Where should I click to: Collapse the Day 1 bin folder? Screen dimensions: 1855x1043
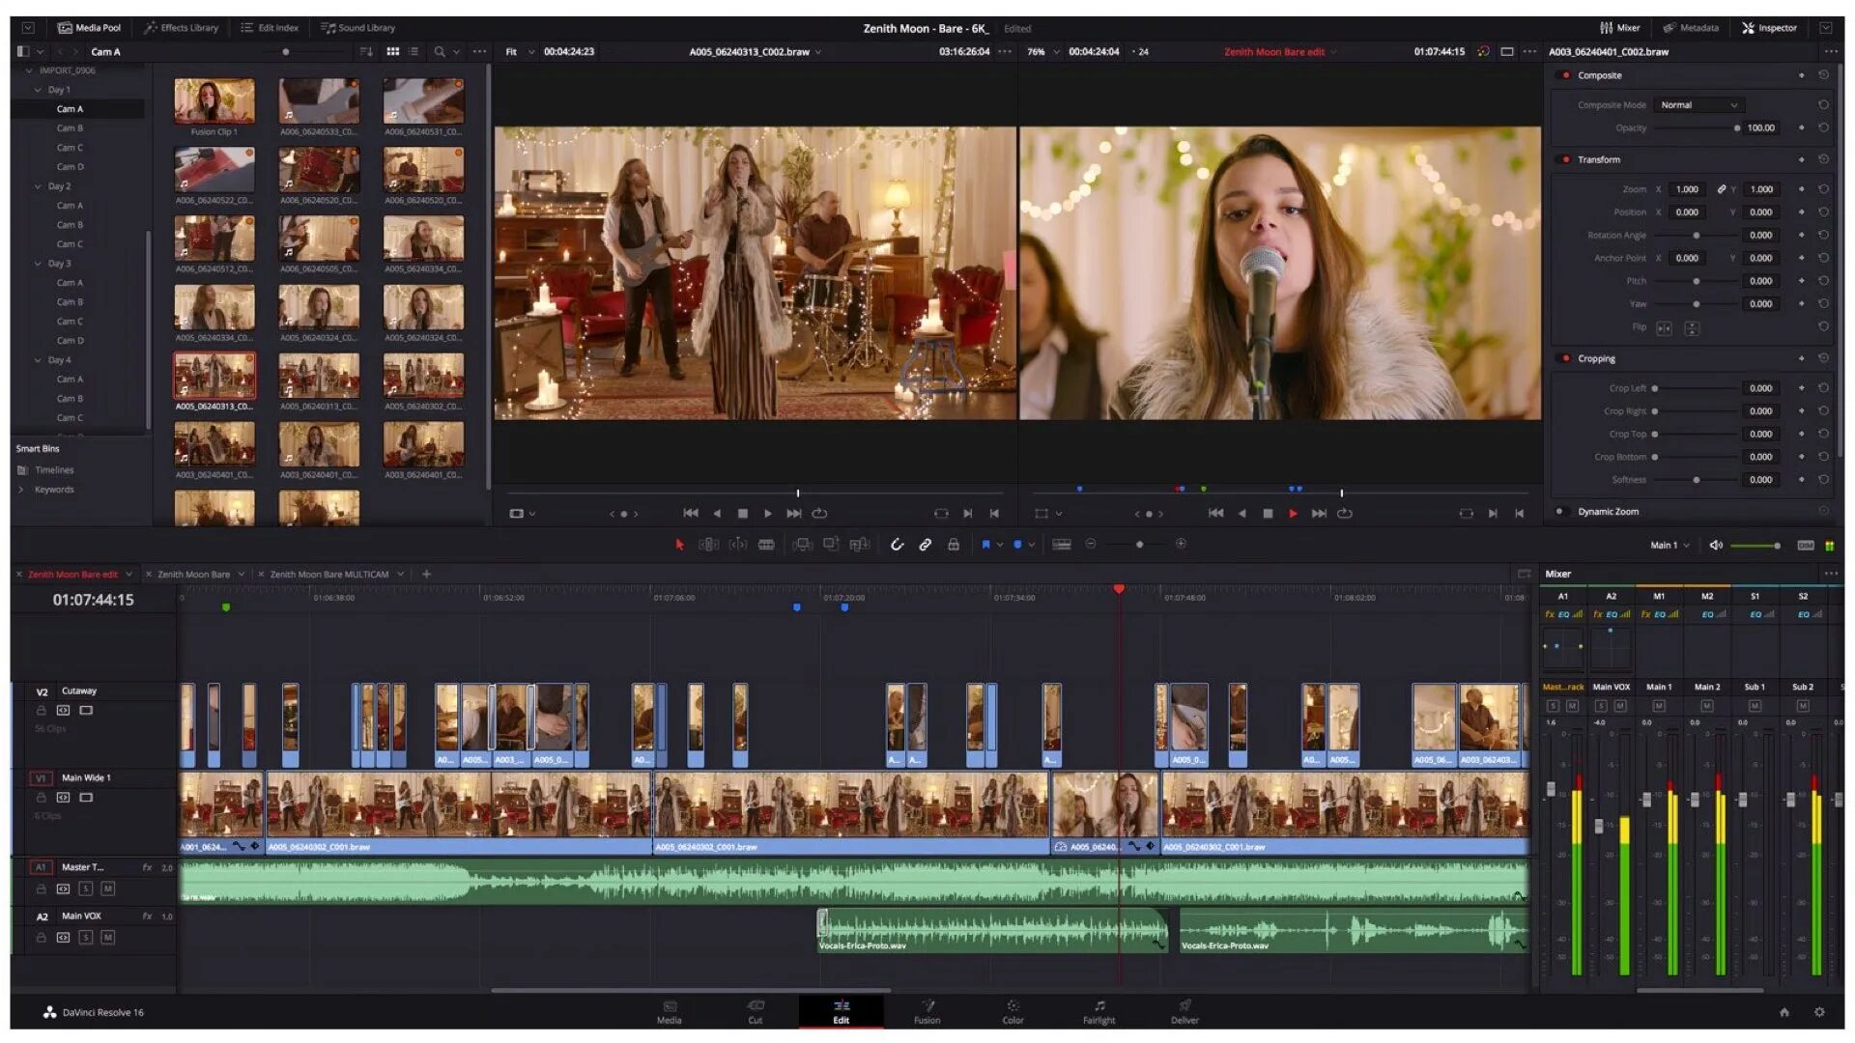point(38,90)
